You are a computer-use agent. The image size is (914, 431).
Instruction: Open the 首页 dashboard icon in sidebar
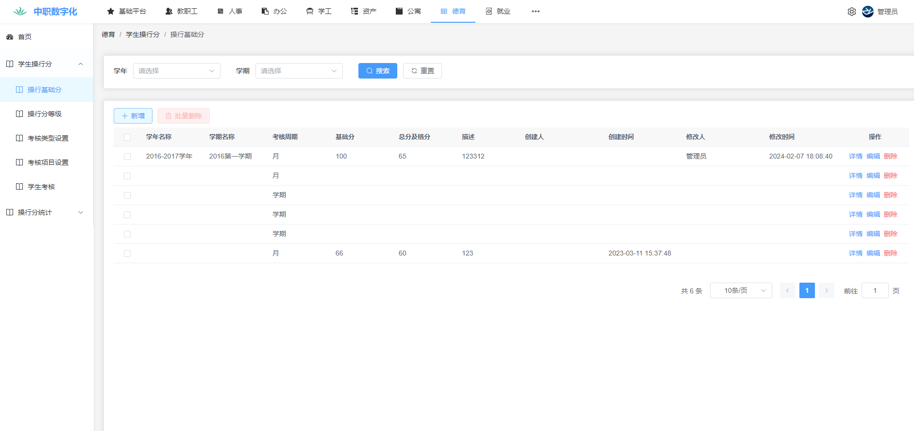click(10, 37)
